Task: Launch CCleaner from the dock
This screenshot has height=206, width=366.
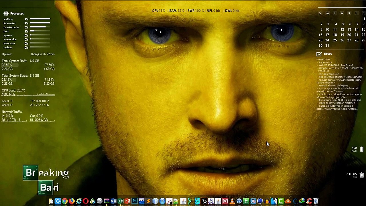Action: point(309,201)
